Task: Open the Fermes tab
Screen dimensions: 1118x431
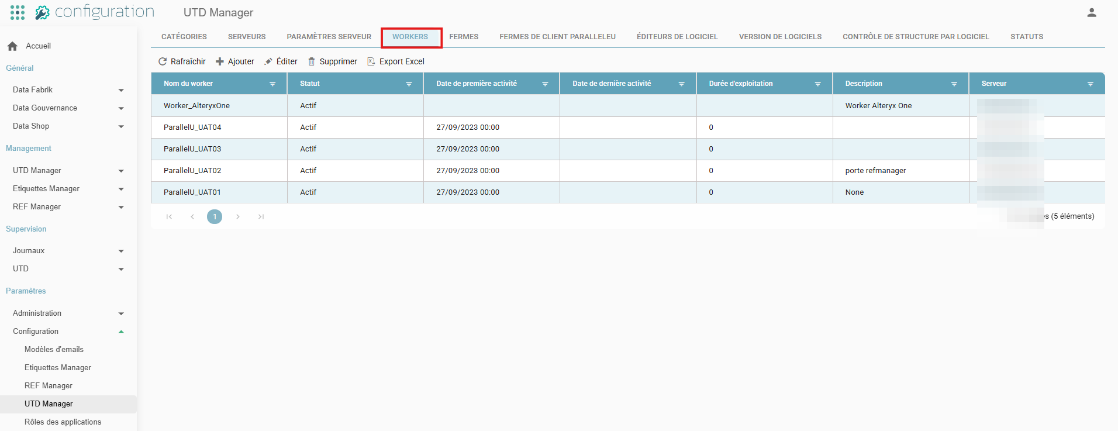Action: [x=464, y=37]
